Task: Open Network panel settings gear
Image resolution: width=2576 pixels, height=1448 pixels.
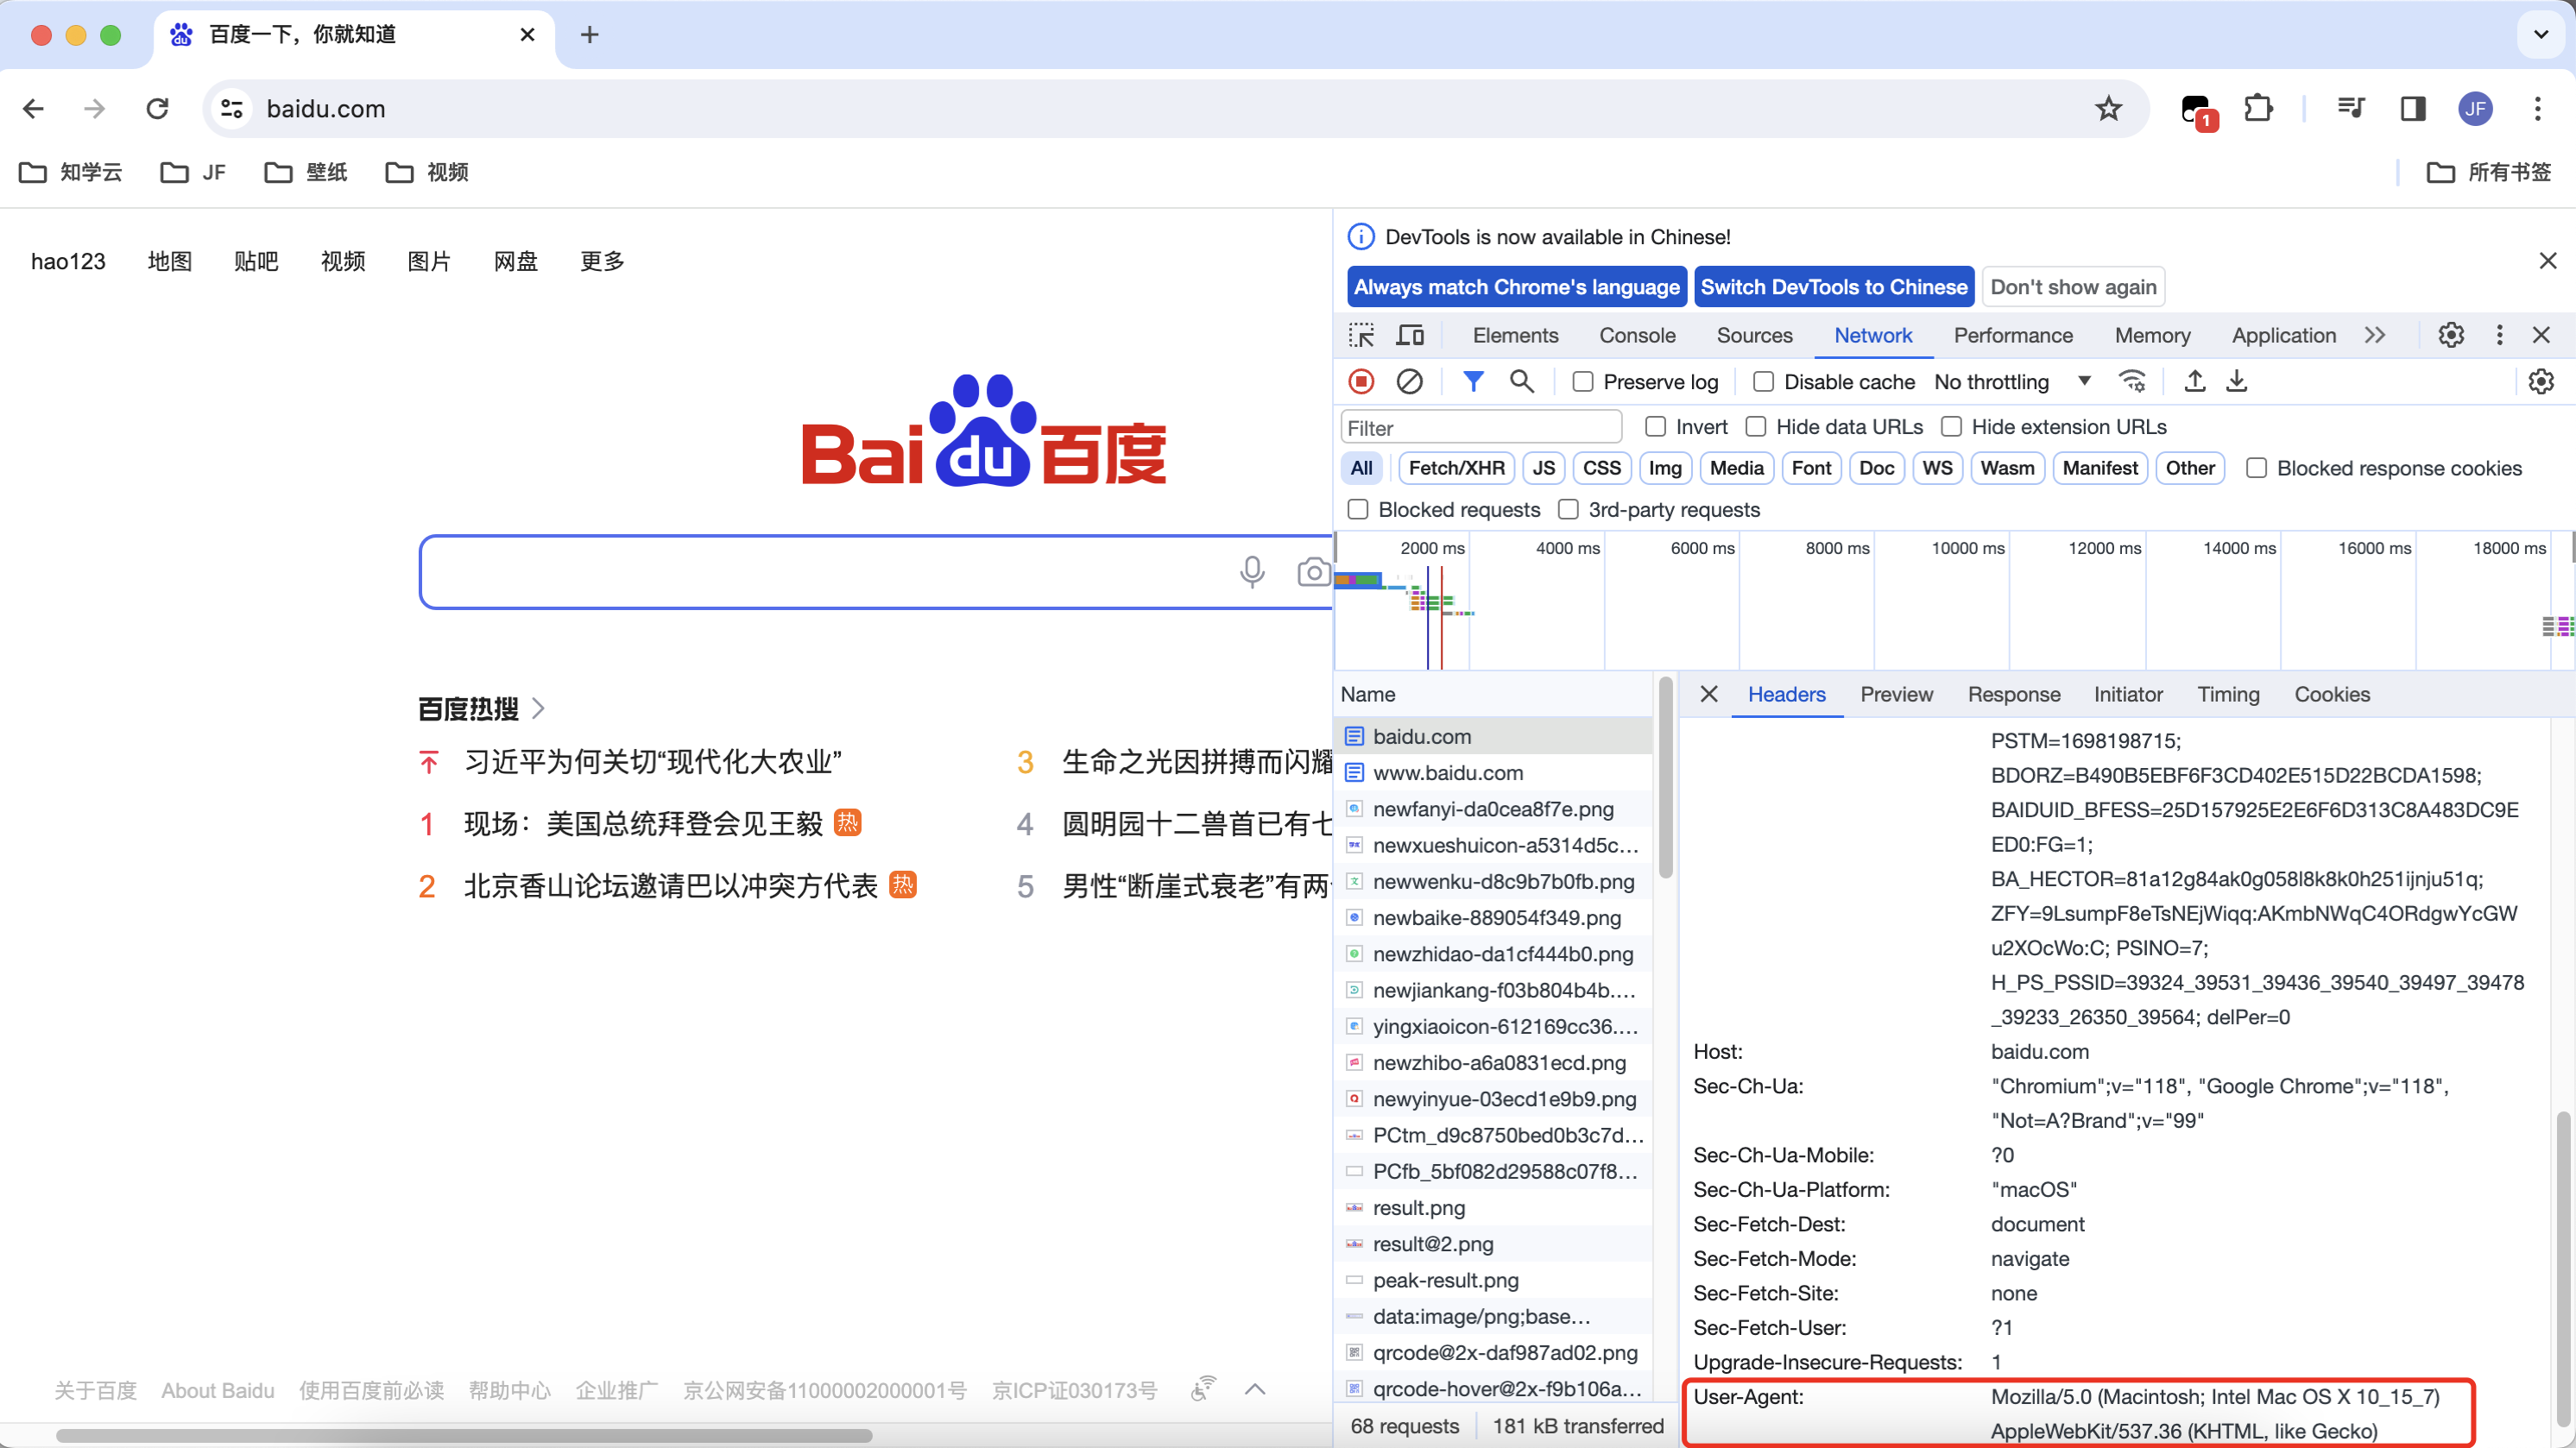Action: point(2541,381)
